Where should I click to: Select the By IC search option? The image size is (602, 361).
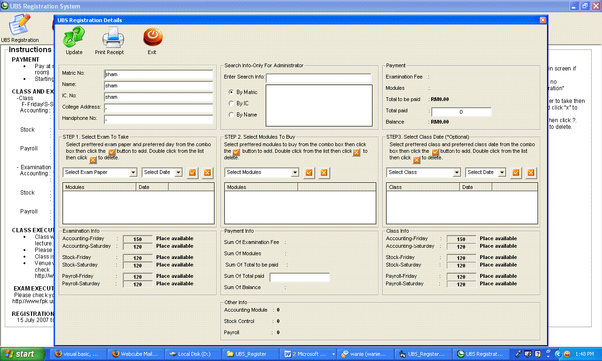coord(231,103)
